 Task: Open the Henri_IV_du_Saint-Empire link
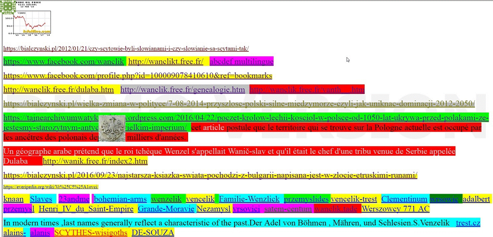tap(86, 210)
